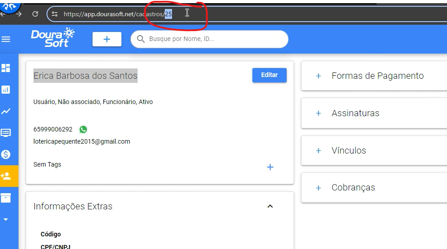Image resolution: width=447 pixels, height=249 pixels.
Task: Select the add person cadastros sidebar icon
Action: (6, 176)
